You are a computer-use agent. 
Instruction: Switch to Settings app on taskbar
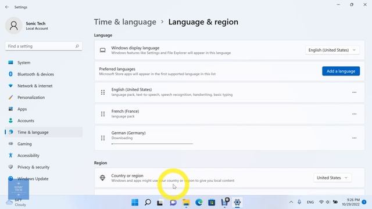pyautogui.click(x=237, y=203)
